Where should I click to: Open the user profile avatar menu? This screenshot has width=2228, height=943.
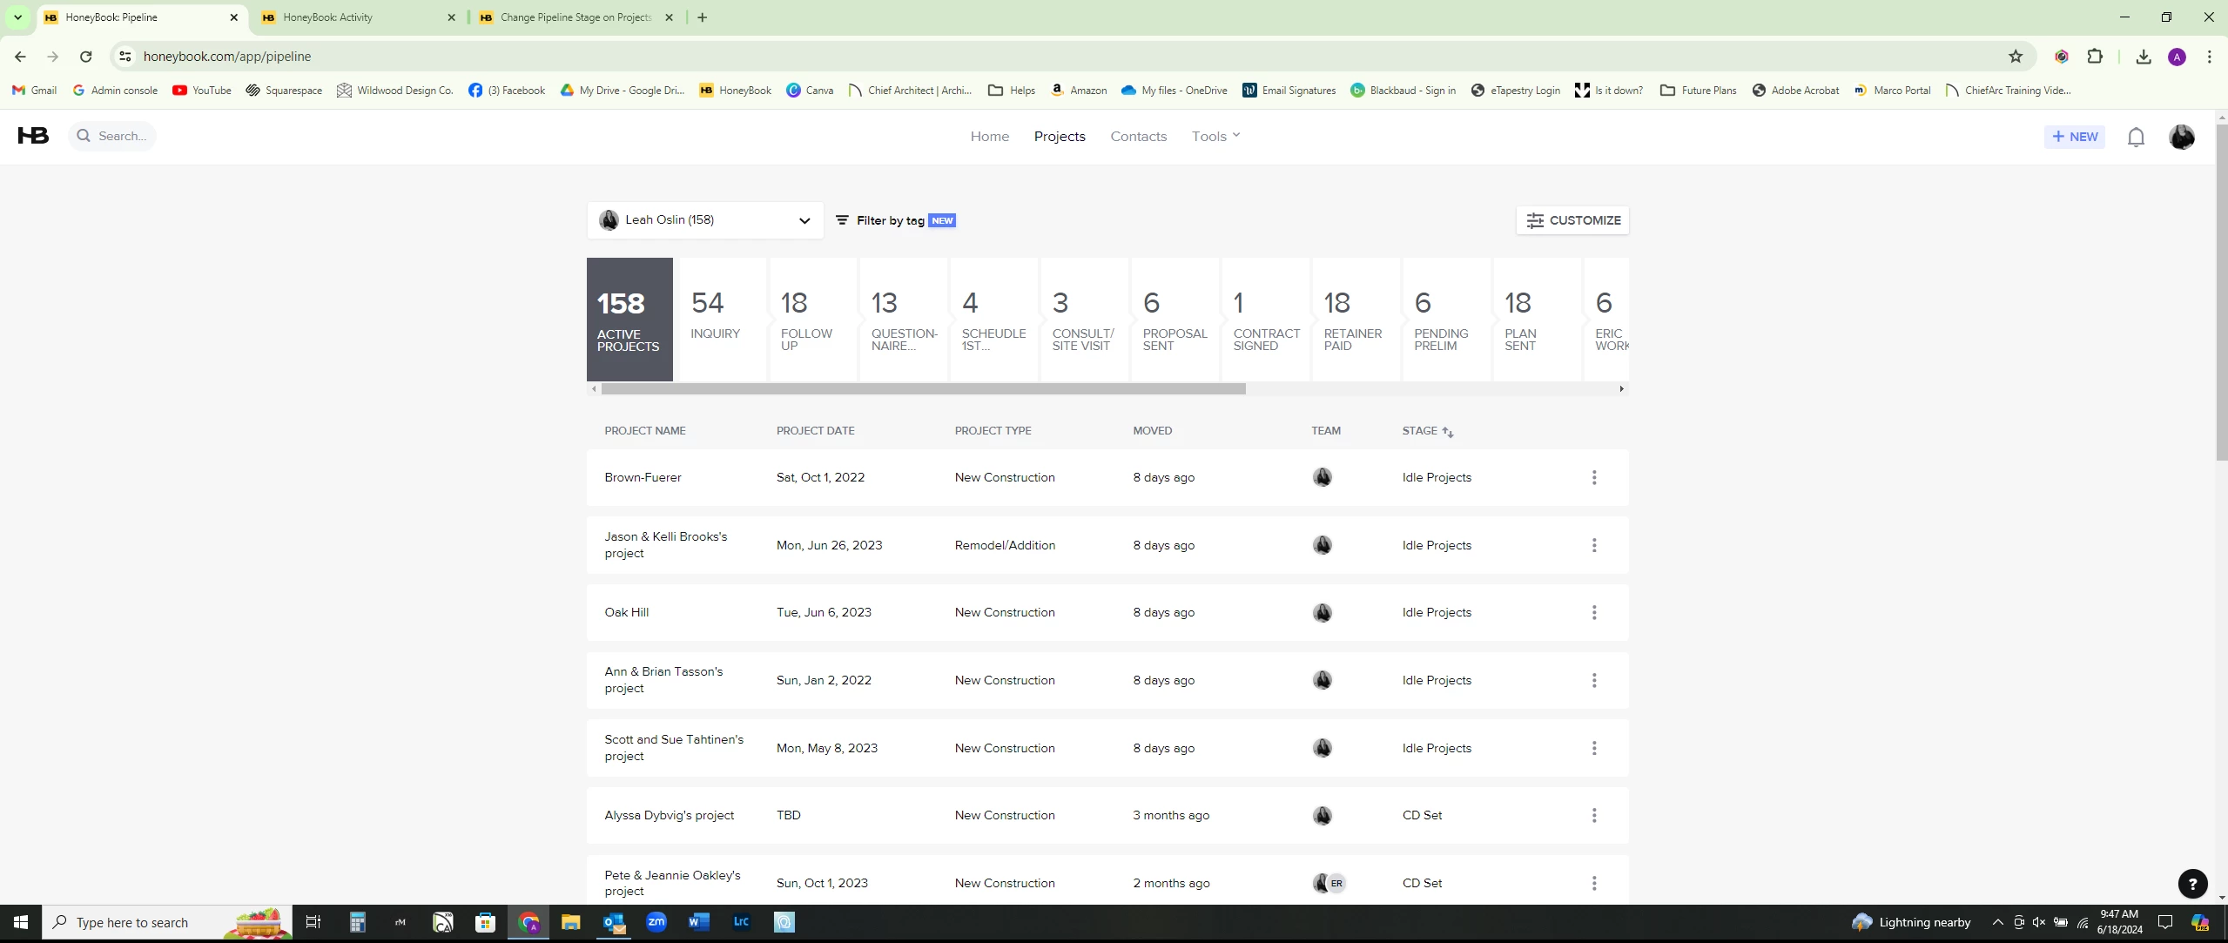pos(2181,137)
